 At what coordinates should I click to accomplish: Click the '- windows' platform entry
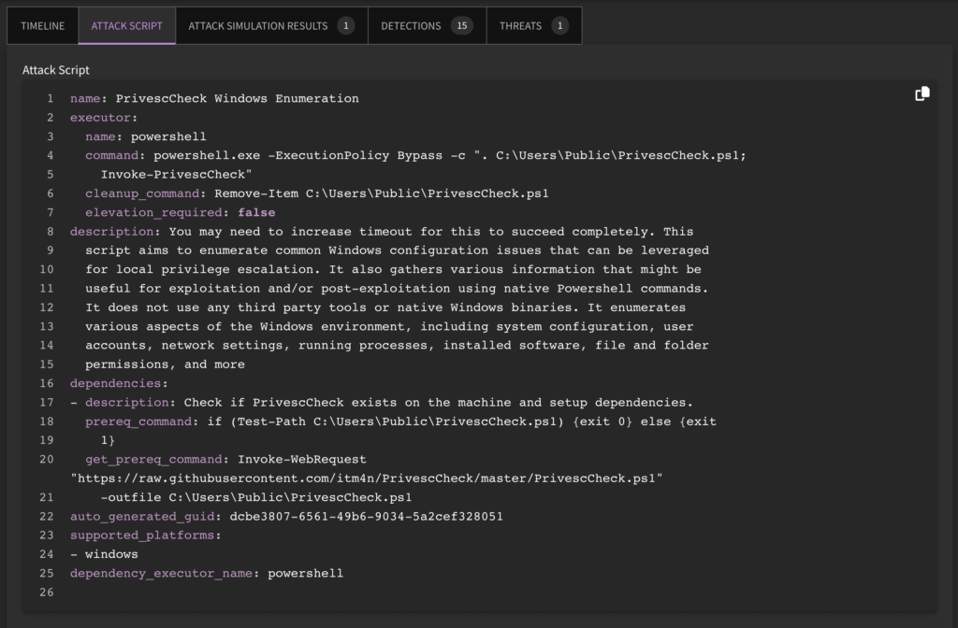(104, 554)
